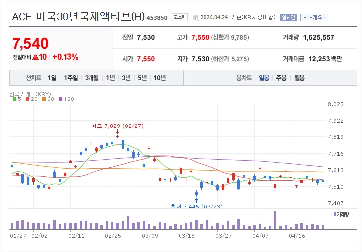Click the calendar icon beside 2026.04.24

(196, 18)
